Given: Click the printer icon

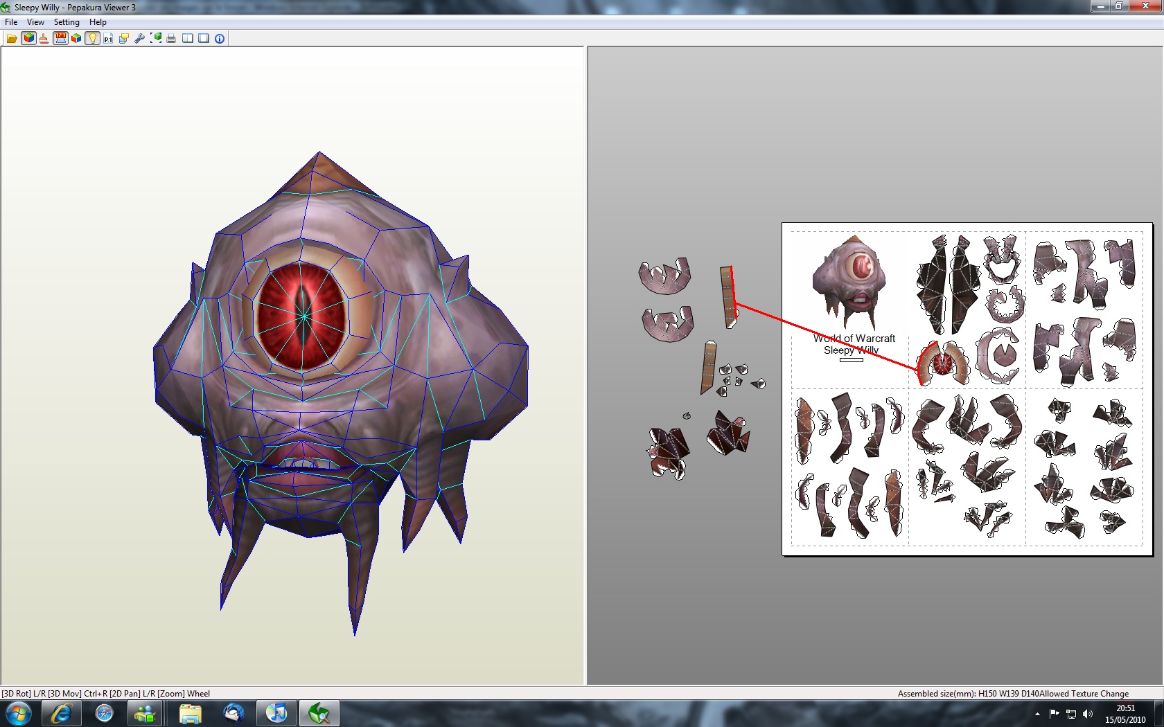Looking at the screenshot, I should point(171,39).
